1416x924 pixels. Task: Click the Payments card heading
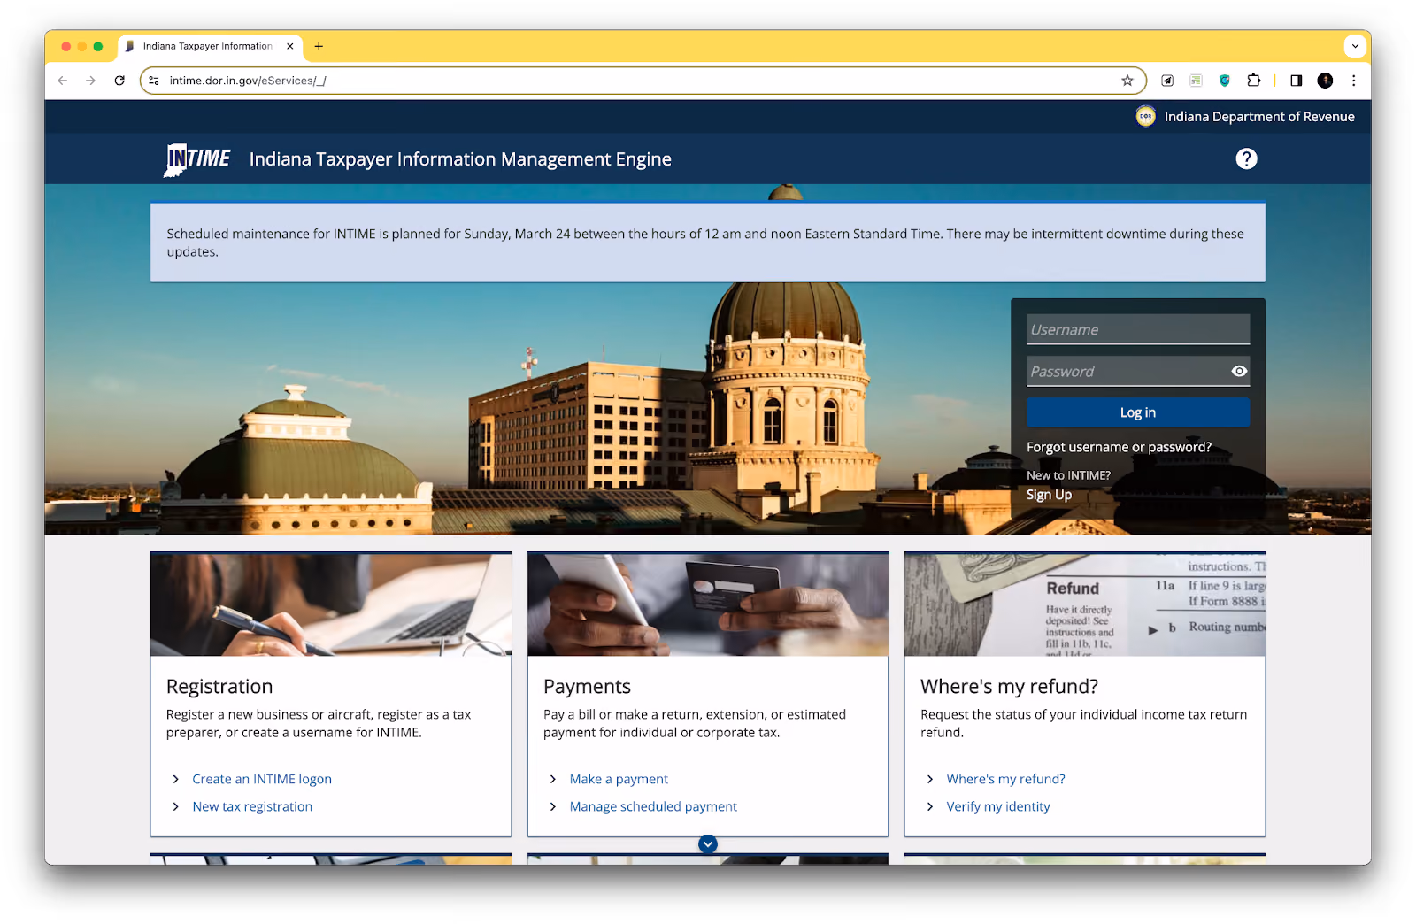pyautogui.click(x=587, y=687)
